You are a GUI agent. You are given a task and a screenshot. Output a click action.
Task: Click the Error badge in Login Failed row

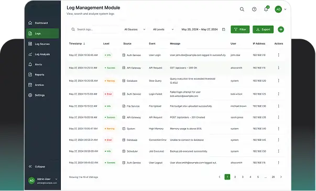tap(108, 94)
